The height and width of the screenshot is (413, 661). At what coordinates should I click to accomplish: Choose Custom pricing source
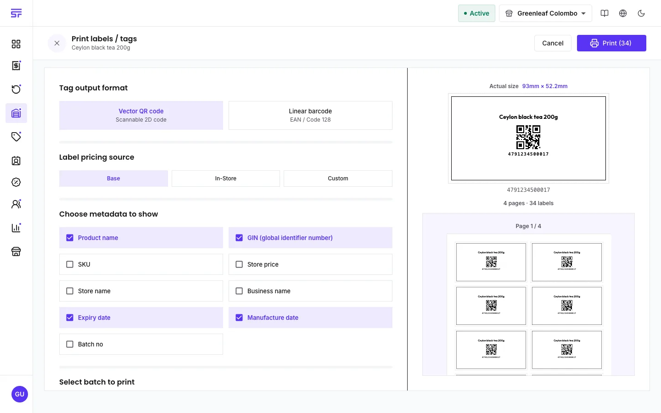click(x=338, y=179)
